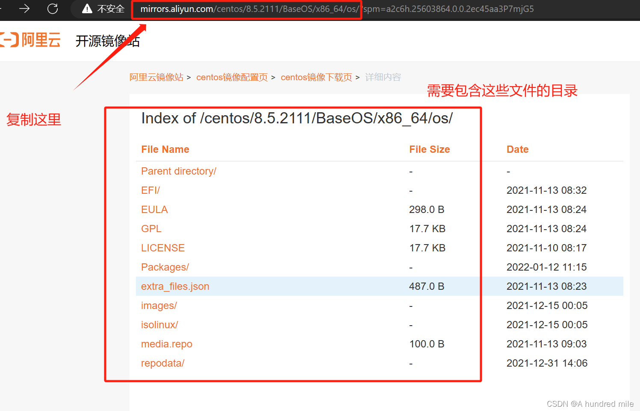Click the 17.7 KB size of GPL
Screen dimensions: 640x411
(428, 229)
